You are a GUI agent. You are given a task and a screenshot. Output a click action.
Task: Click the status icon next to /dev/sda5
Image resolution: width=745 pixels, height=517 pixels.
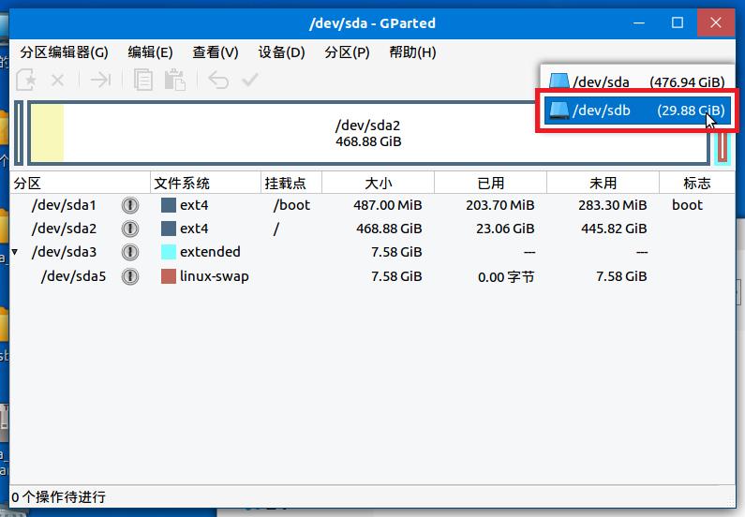[129, 276]
